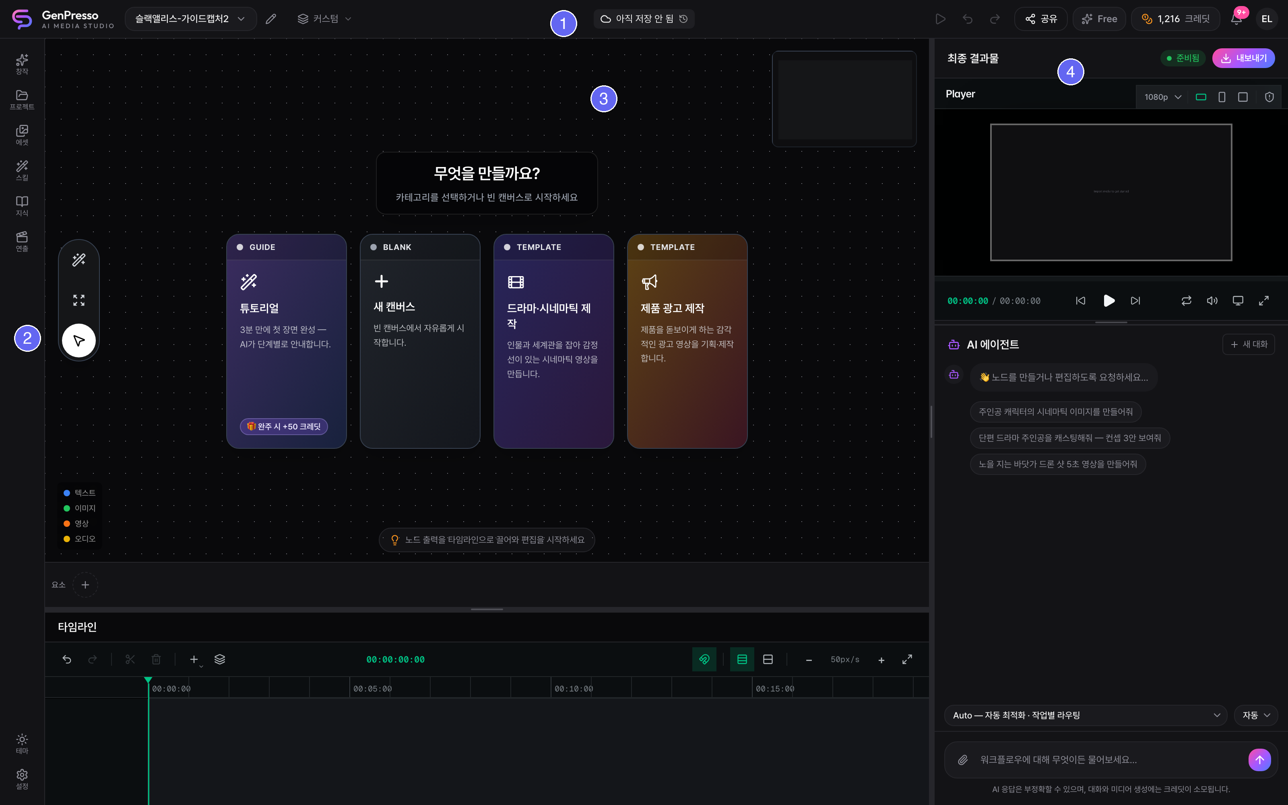The width and height of the screenshot is (1288, 805).
Task: Start a 새 대화 new chat
Action: [1249, 345]
